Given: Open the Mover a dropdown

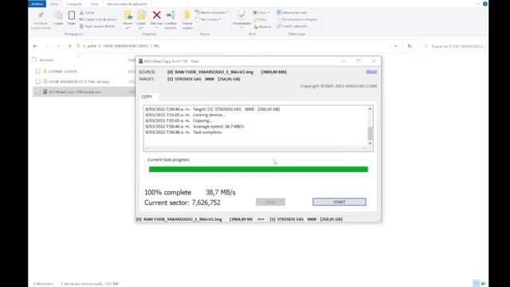Looking at the screenshot, I should pyautogui.click(x=127, y=29).
